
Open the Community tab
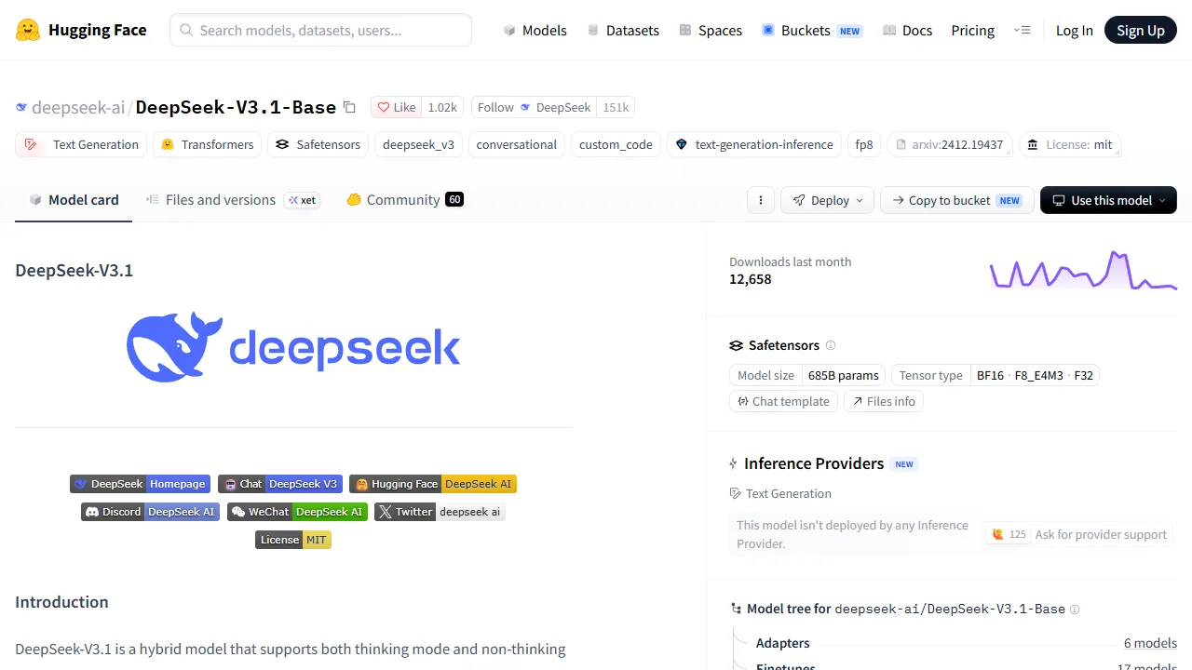click(404, 200)
